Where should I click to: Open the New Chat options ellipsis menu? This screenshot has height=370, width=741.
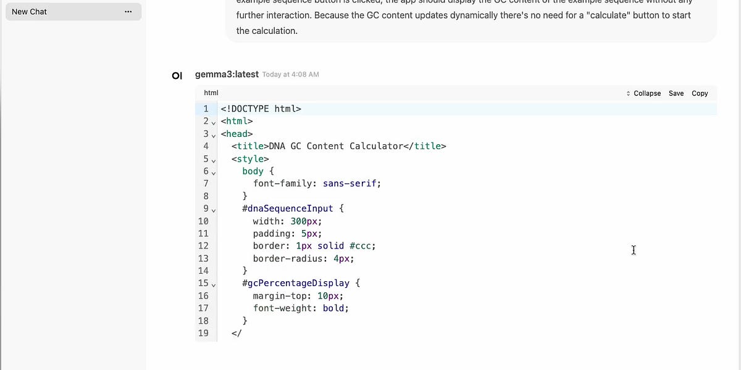click(x=128, y=12)
